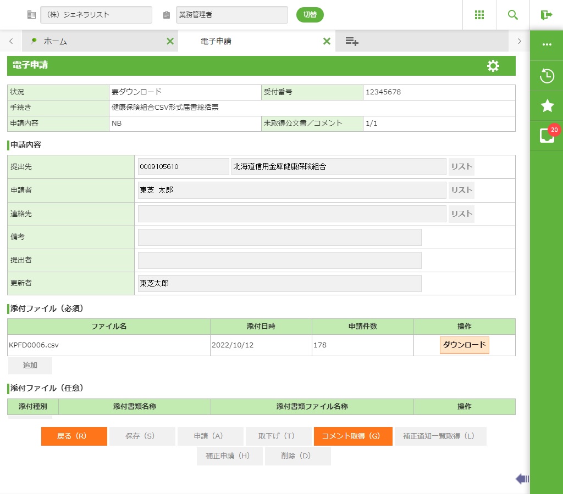
Task: Collapse sidebar using purple arrow
Action: (522, 479)
